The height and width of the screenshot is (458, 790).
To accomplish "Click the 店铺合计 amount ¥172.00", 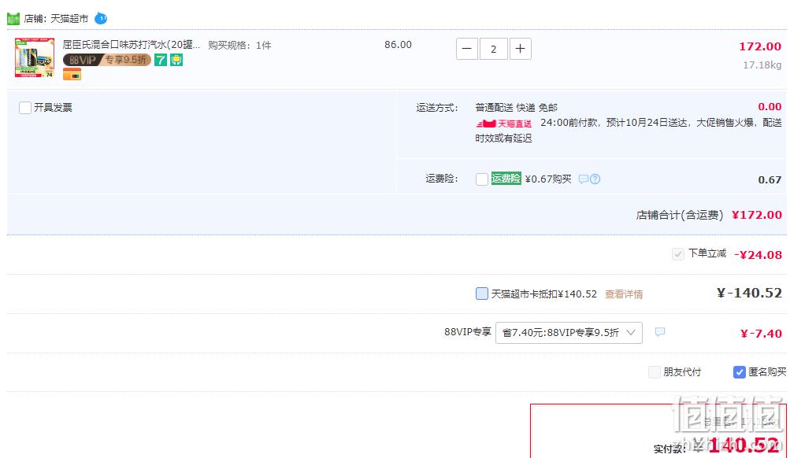I will tap(757, 215).
